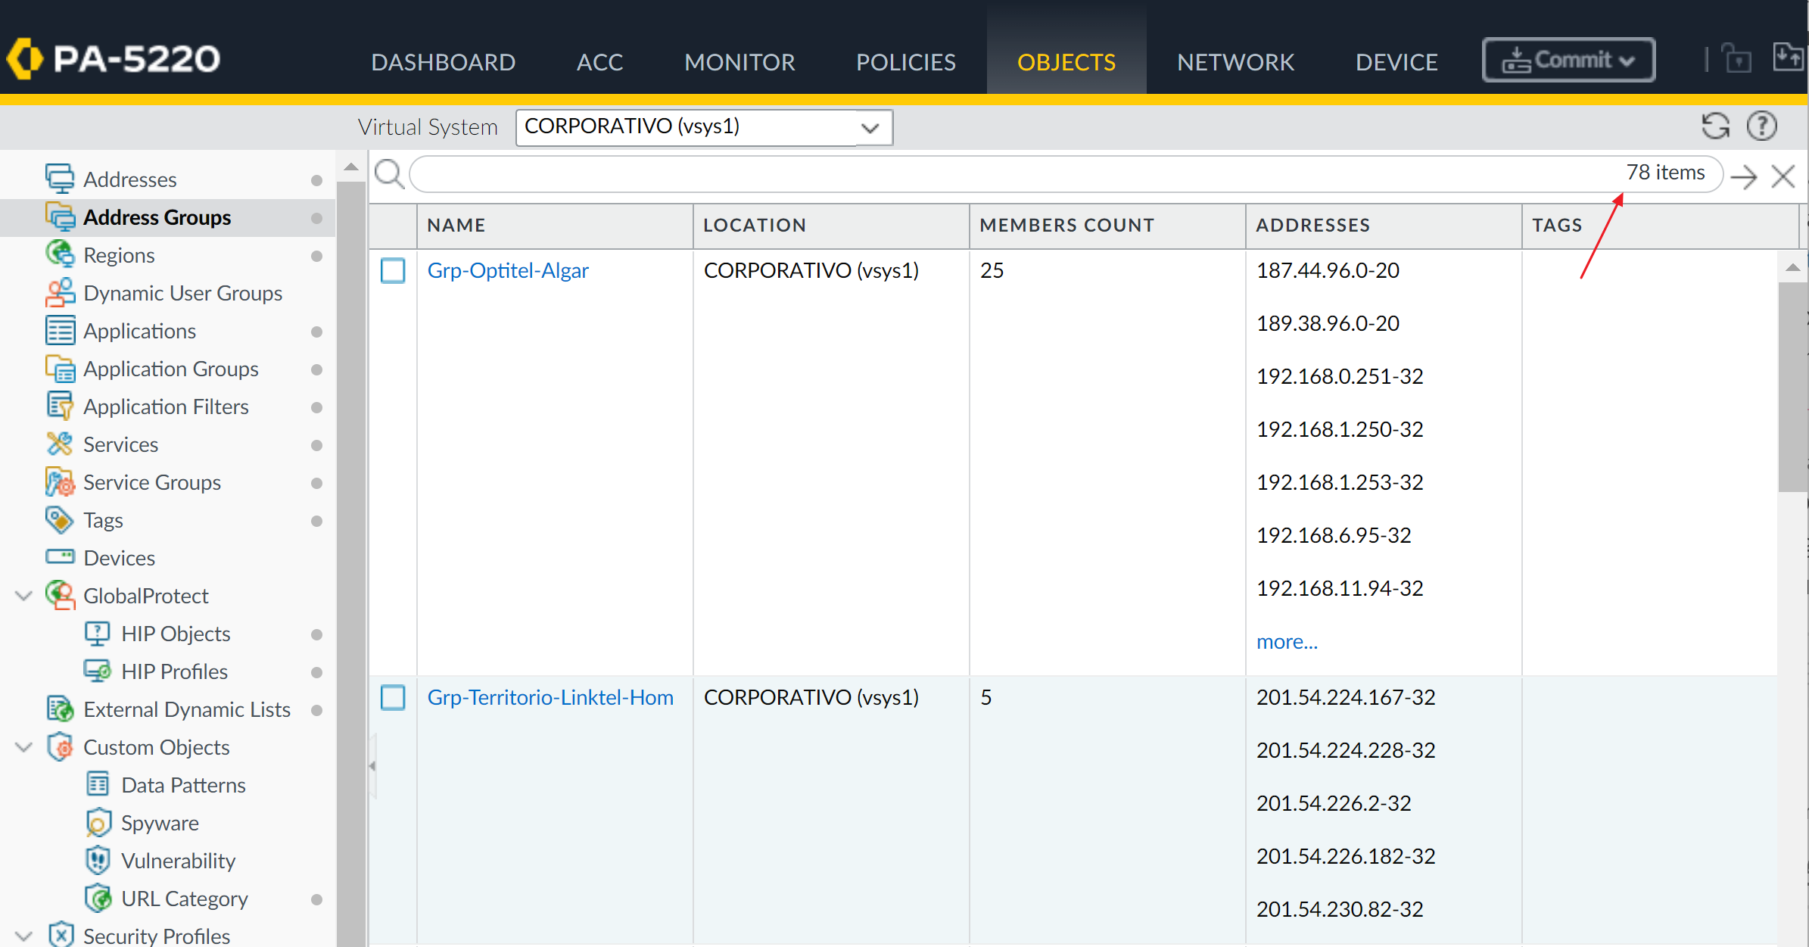Screen dimensions: 1809x947
Task: Click the Tags sidebar icon
Action: click(60, 520)
